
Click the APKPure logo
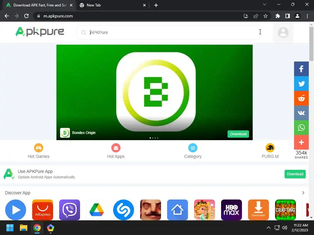(x=40, y=32)
